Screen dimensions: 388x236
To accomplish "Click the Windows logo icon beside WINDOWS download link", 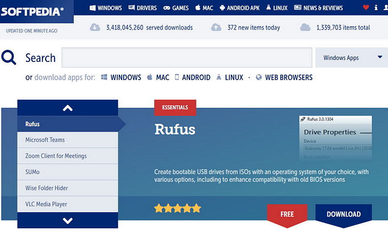I will (x=104, y=77).
